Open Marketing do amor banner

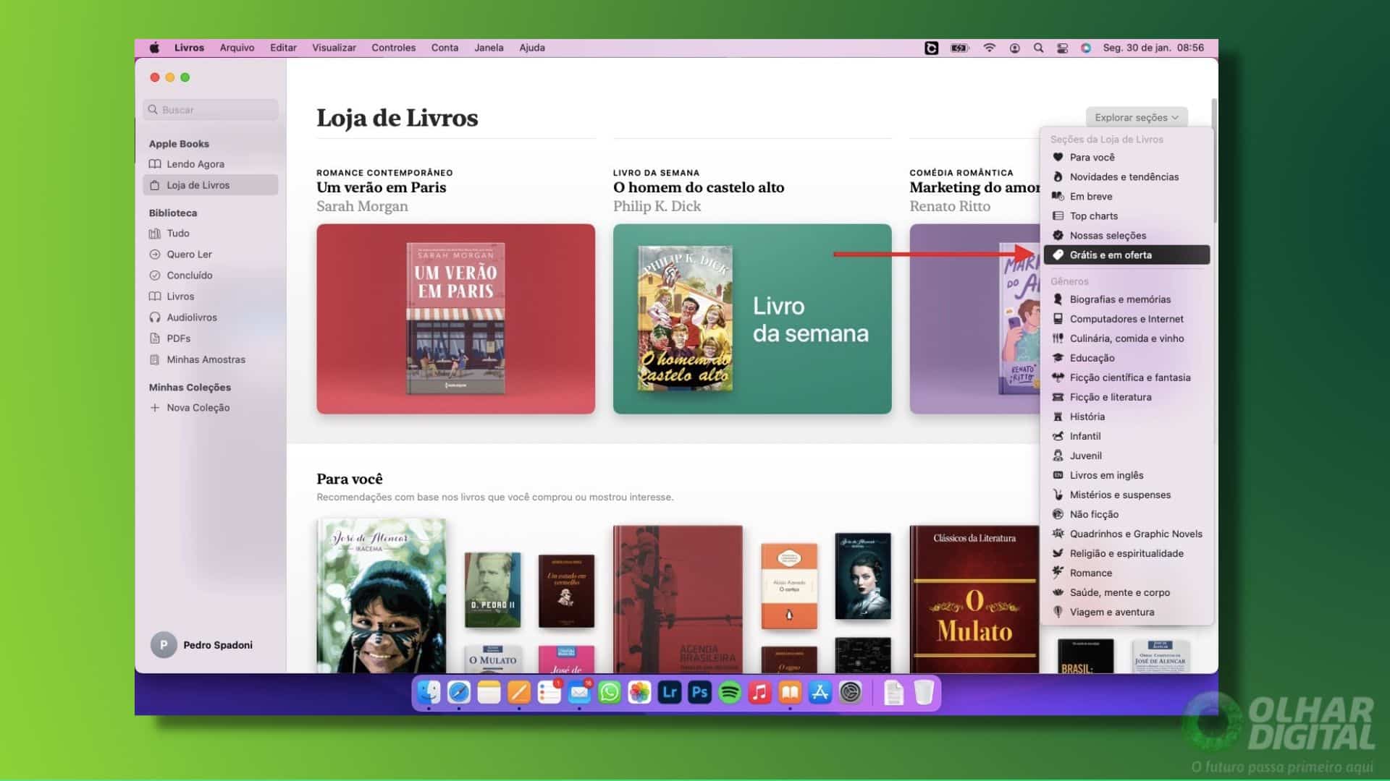974,319
